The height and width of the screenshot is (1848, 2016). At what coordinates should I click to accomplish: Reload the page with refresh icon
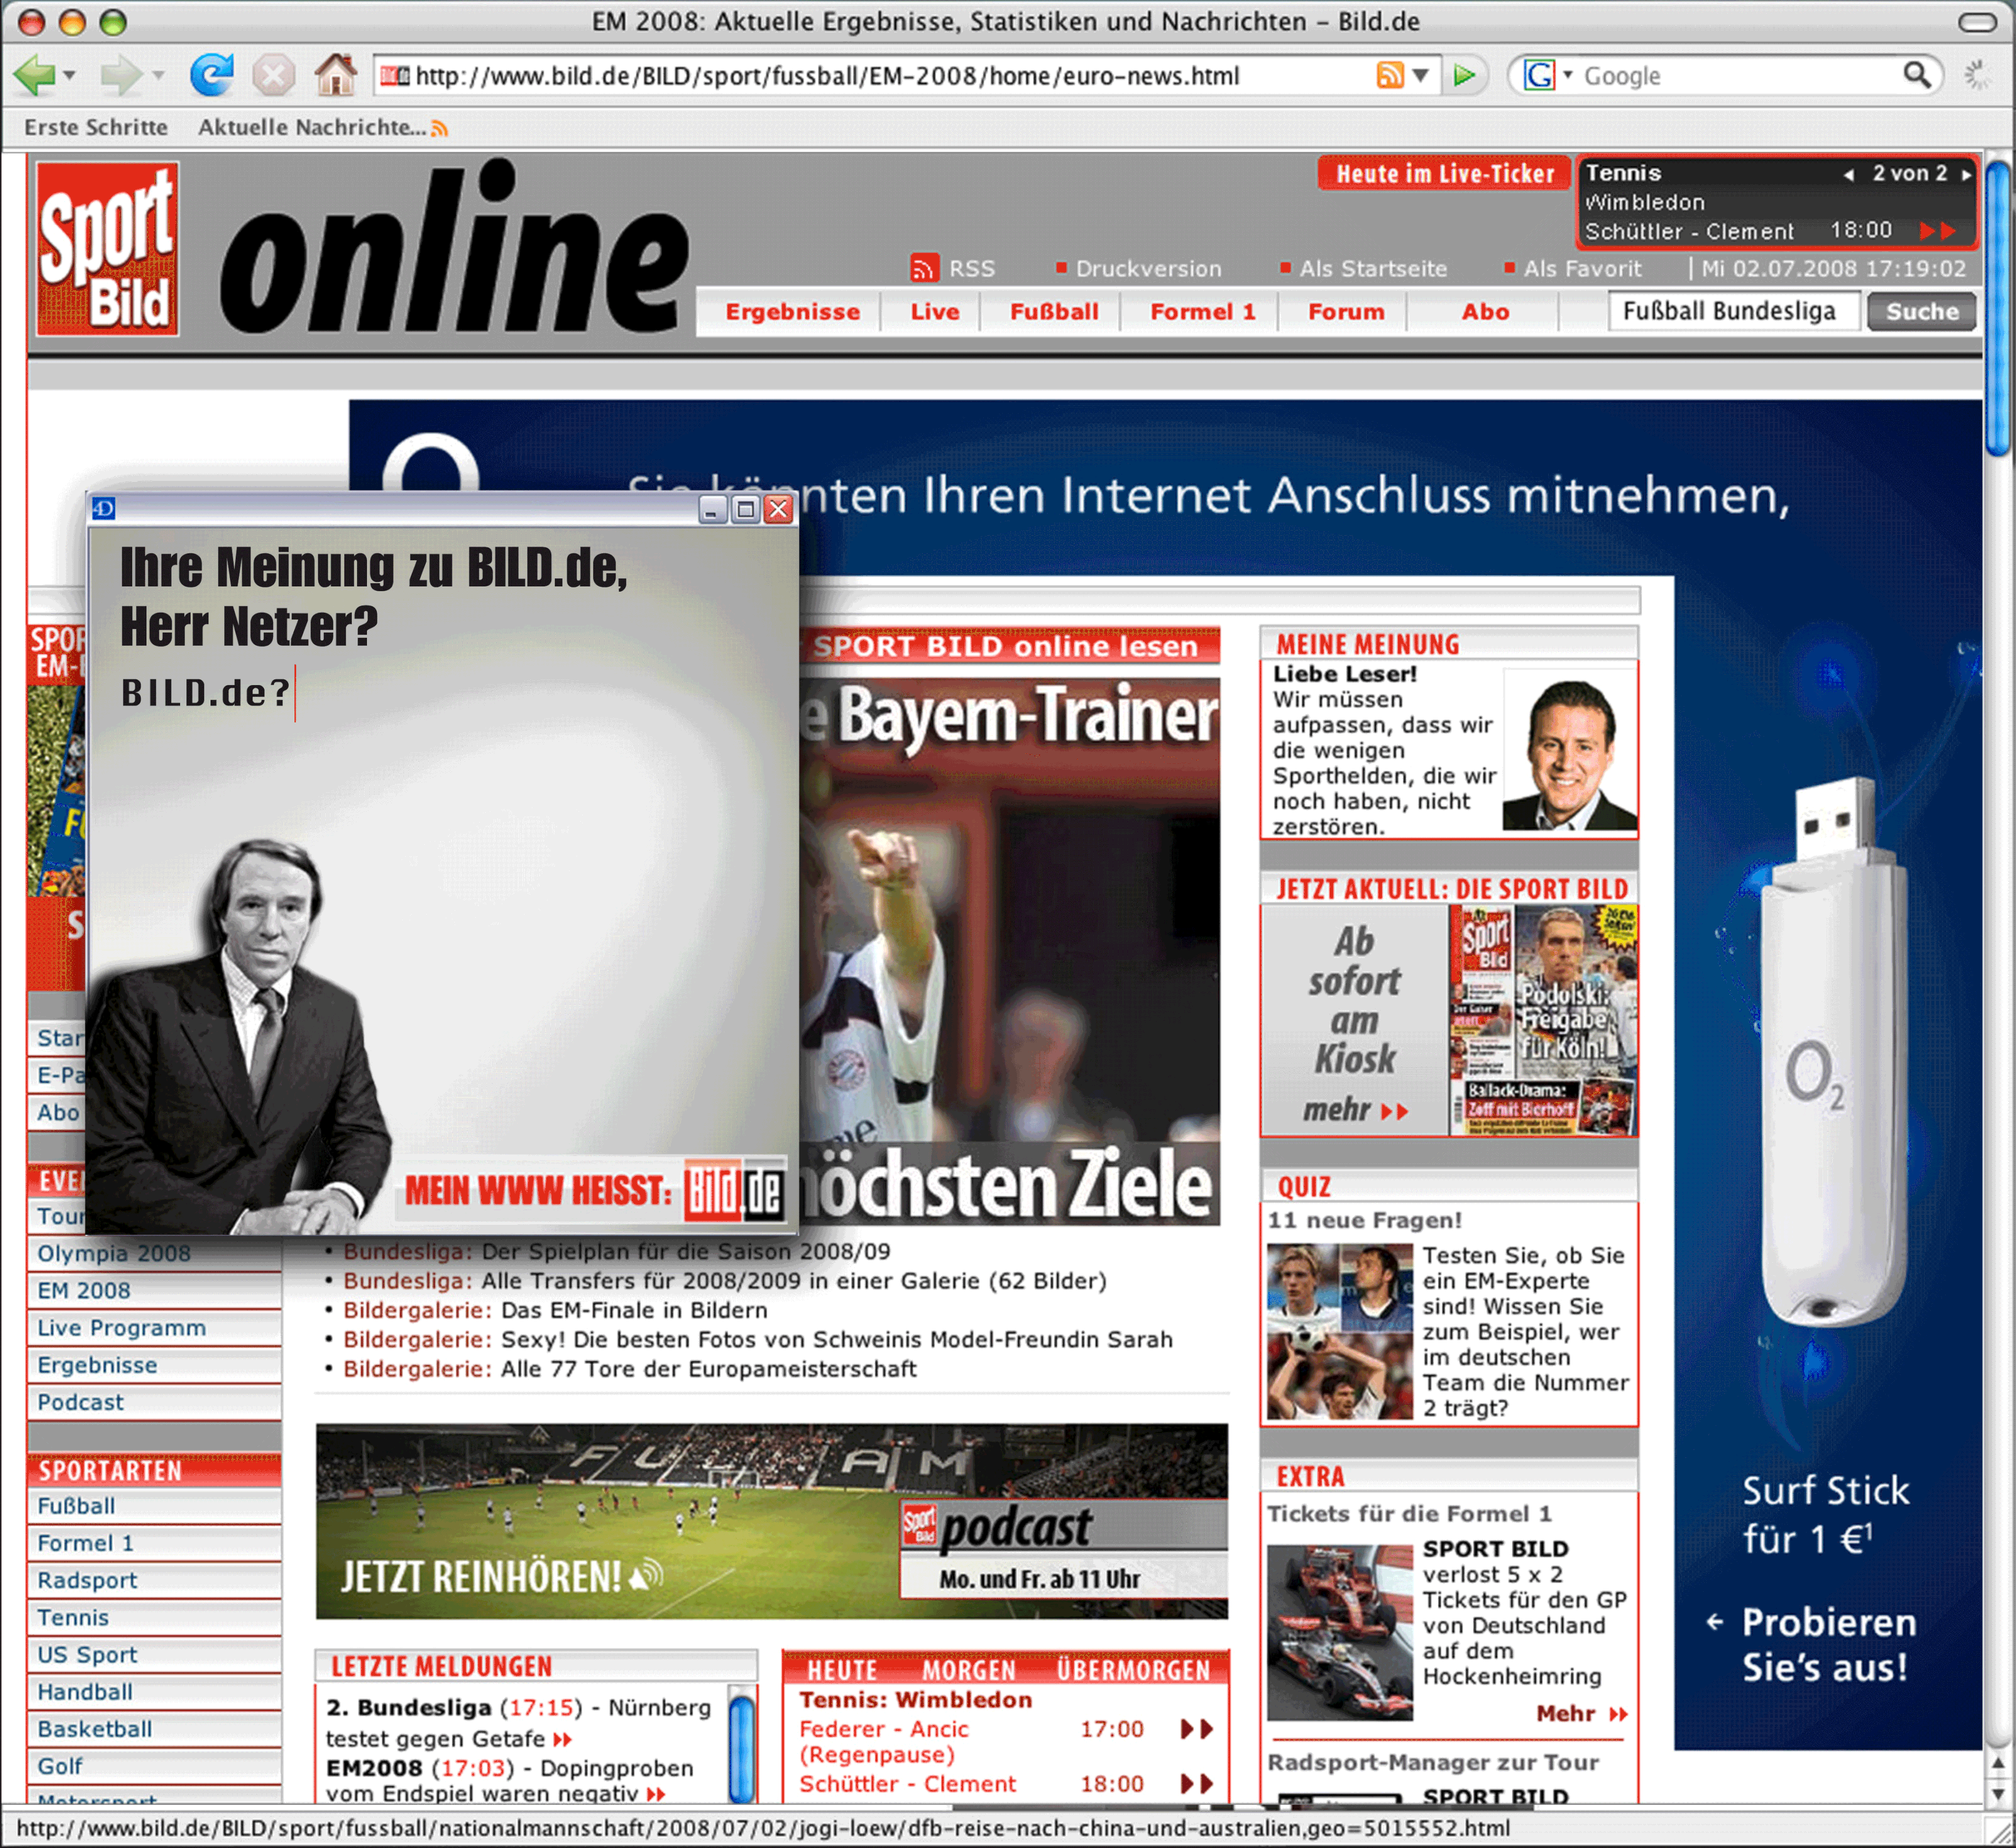211,75
